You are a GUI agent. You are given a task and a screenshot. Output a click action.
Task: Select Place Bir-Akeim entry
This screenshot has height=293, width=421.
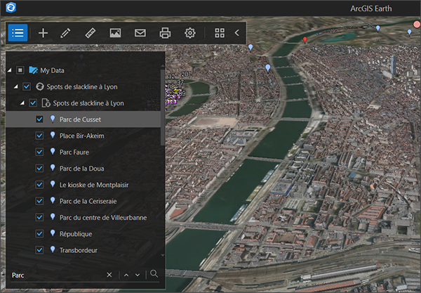81,136
